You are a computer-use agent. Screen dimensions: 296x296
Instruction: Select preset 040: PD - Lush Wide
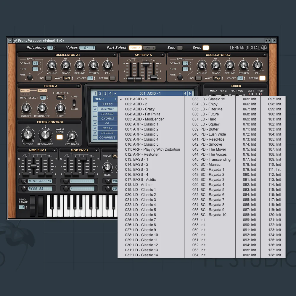click(x=209, y=134)
